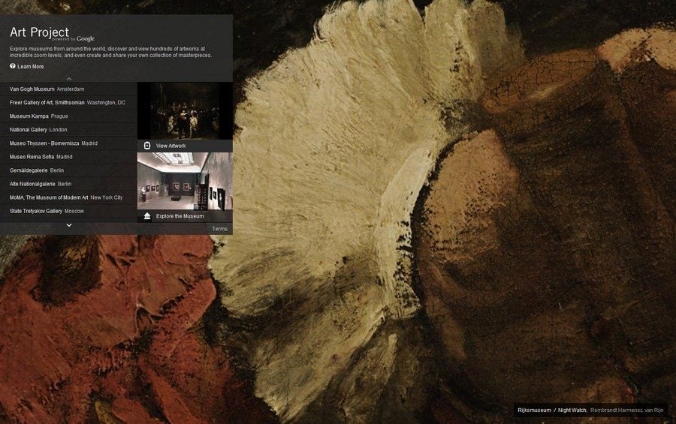Click the Night Watch artwork thumbnail
Screen dimensions: 676x424
tap(185, 111)
